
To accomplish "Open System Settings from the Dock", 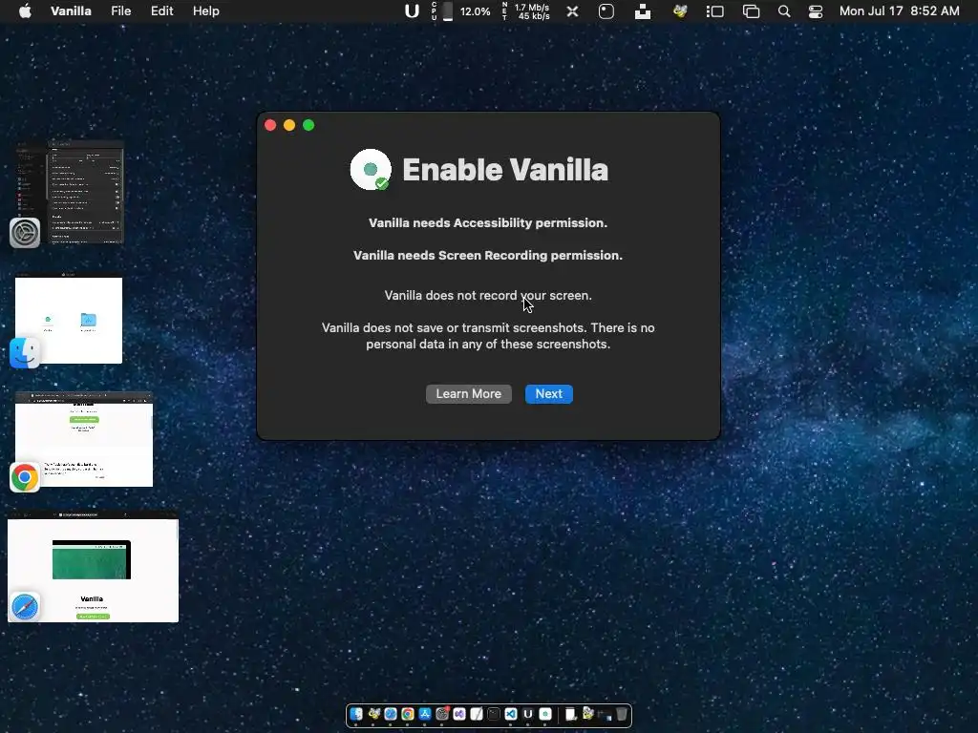I will point(442,714).
